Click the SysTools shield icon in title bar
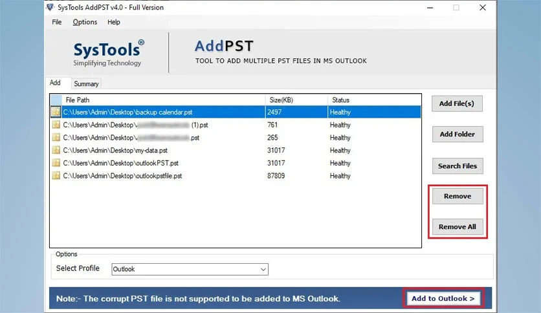541x313 pixels. pos(50,7)
